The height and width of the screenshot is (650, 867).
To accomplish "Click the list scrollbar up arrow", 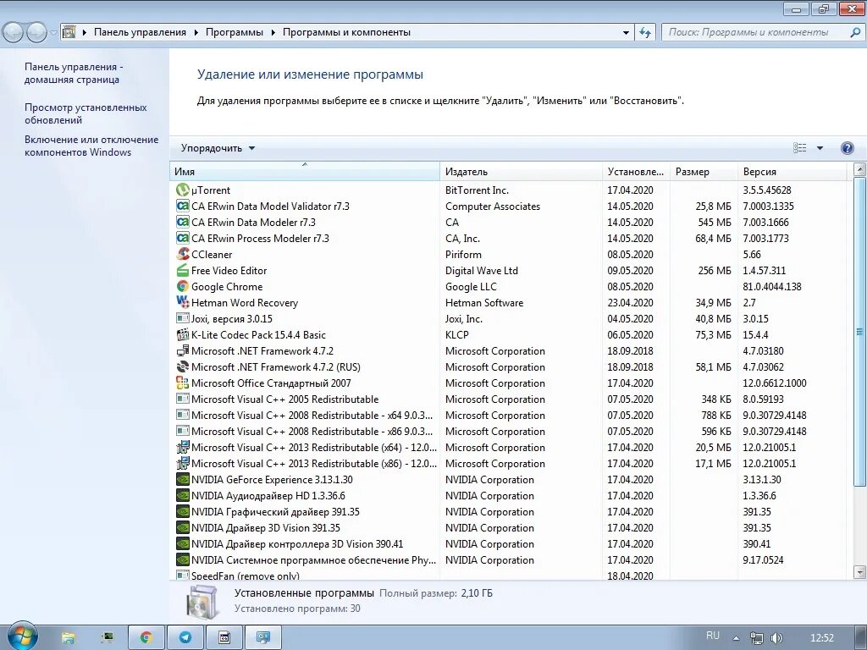I will click(x=859, y=169).
